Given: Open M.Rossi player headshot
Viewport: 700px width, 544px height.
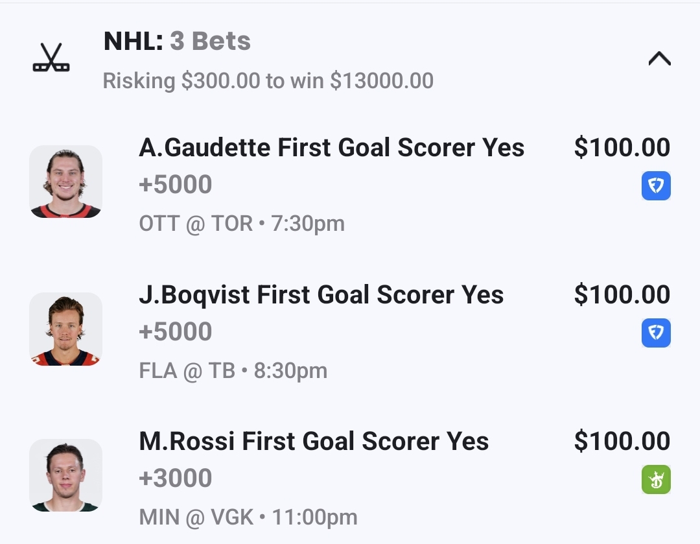Looking at the screenshot, I should (x=65, y=475).
